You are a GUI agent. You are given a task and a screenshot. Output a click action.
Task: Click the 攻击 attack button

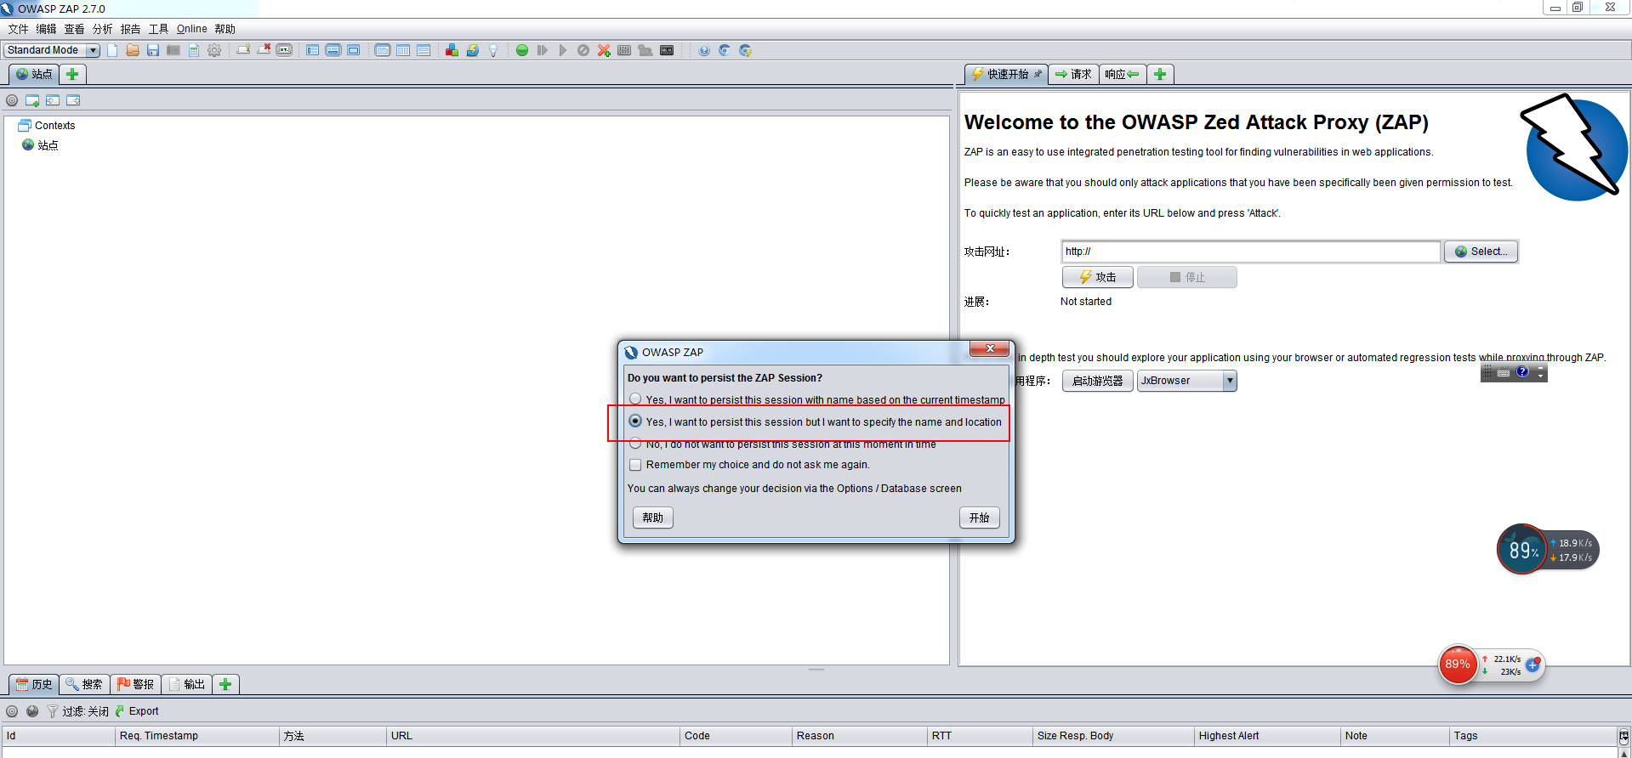tap(1098, 277)
